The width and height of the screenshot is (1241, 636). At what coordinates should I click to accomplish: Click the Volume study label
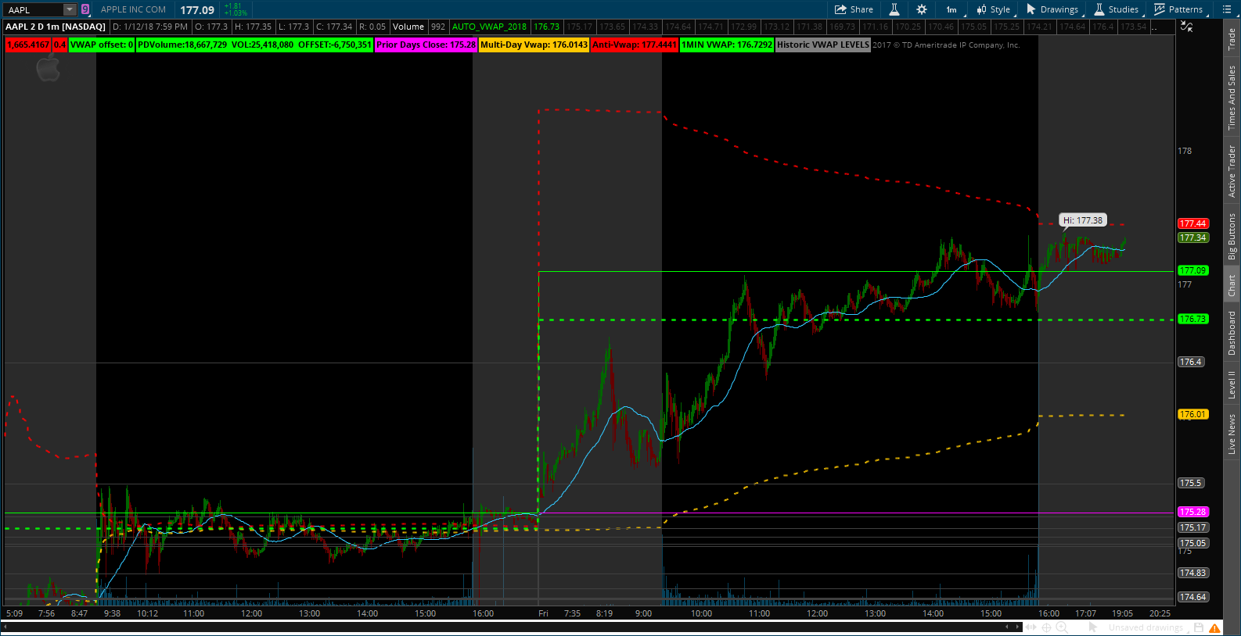point(408,27)
